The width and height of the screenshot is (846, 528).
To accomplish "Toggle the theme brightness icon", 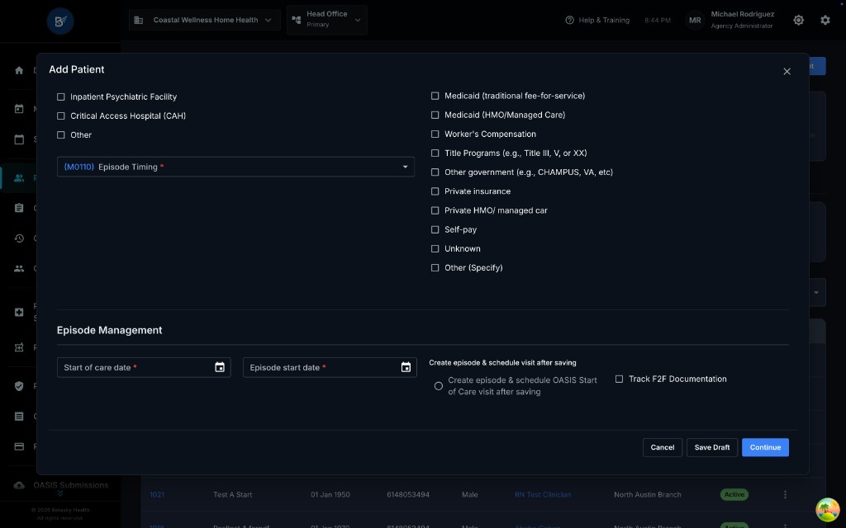I will 799,20.
